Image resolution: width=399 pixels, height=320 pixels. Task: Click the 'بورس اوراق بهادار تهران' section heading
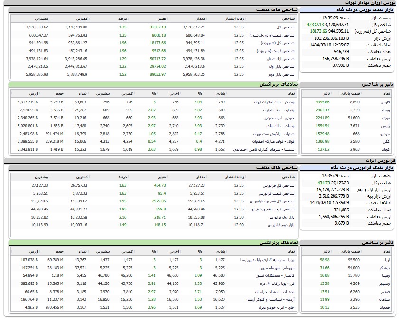click(370, 2)
